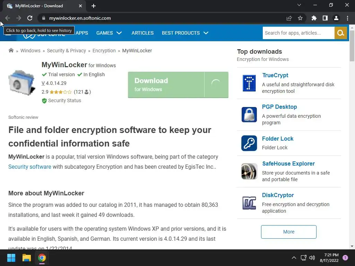Click the star rating widget
This screenshot has width=355, height=266.
pos(60,92)
